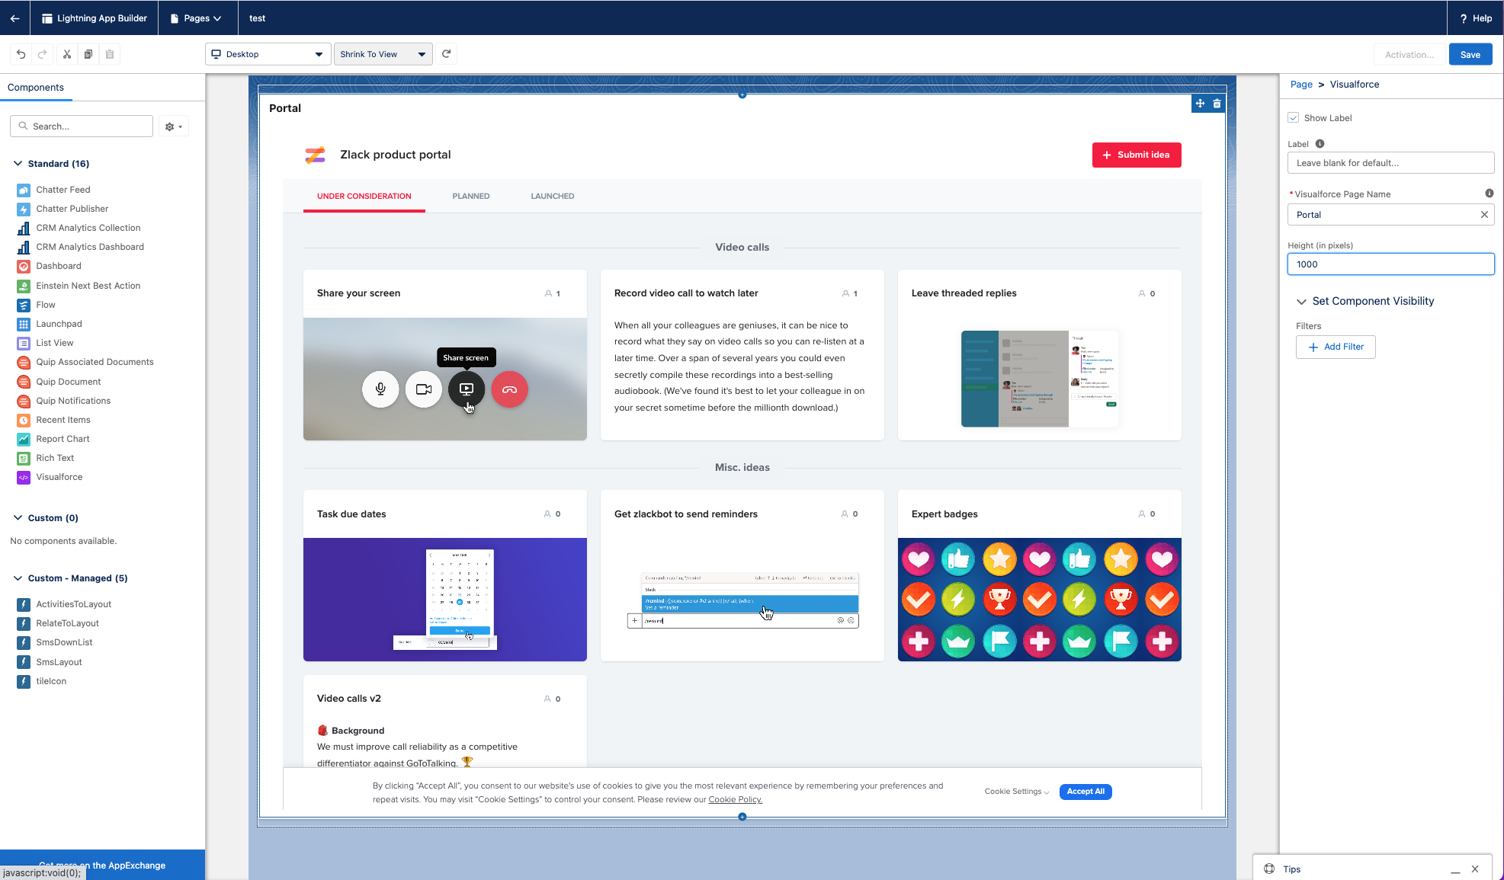Viewport: 1504px width, 880px height.
Task: Open the Launched tab
Action: (553, 197)
